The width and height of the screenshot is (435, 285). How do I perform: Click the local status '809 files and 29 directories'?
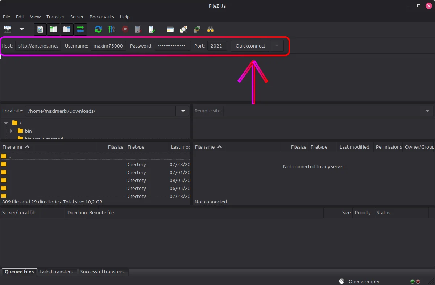pos(52,202)
